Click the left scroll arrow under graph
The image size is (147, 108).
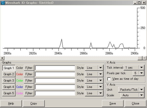point(2,58)
